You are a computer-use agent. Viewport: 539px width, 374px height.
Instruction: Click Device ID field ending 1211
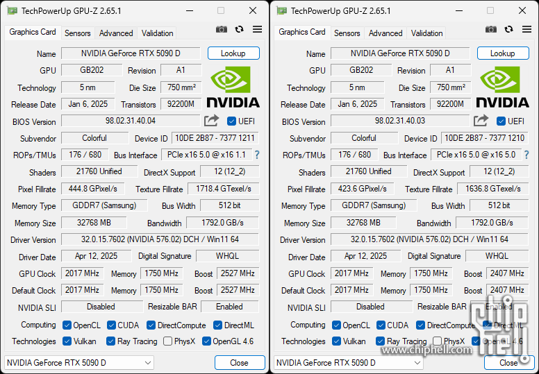coord(215,138)
